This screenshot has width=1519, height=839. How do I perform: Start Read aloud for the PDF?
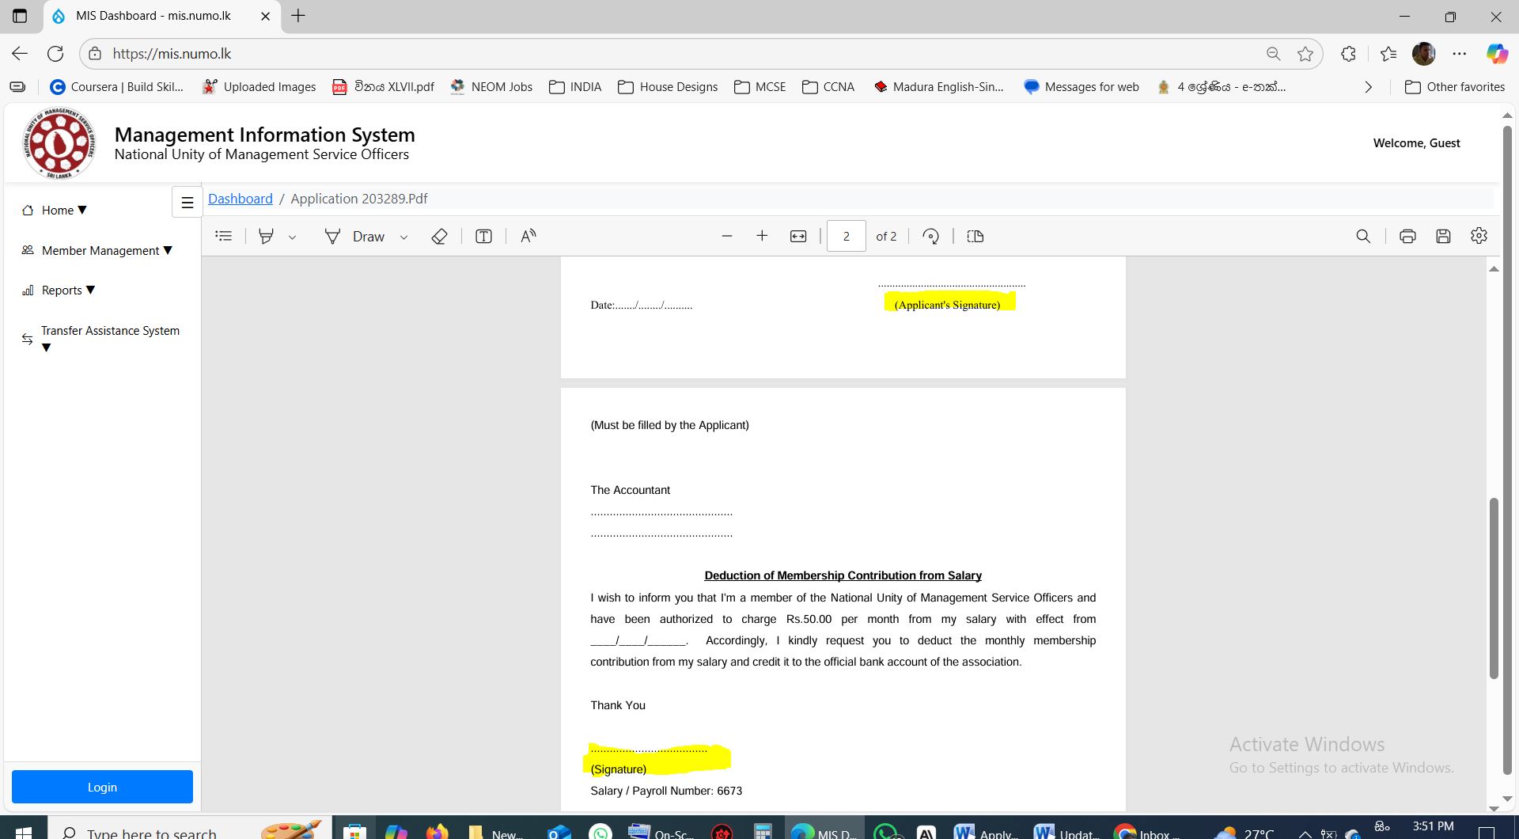(x=527, y=236)
